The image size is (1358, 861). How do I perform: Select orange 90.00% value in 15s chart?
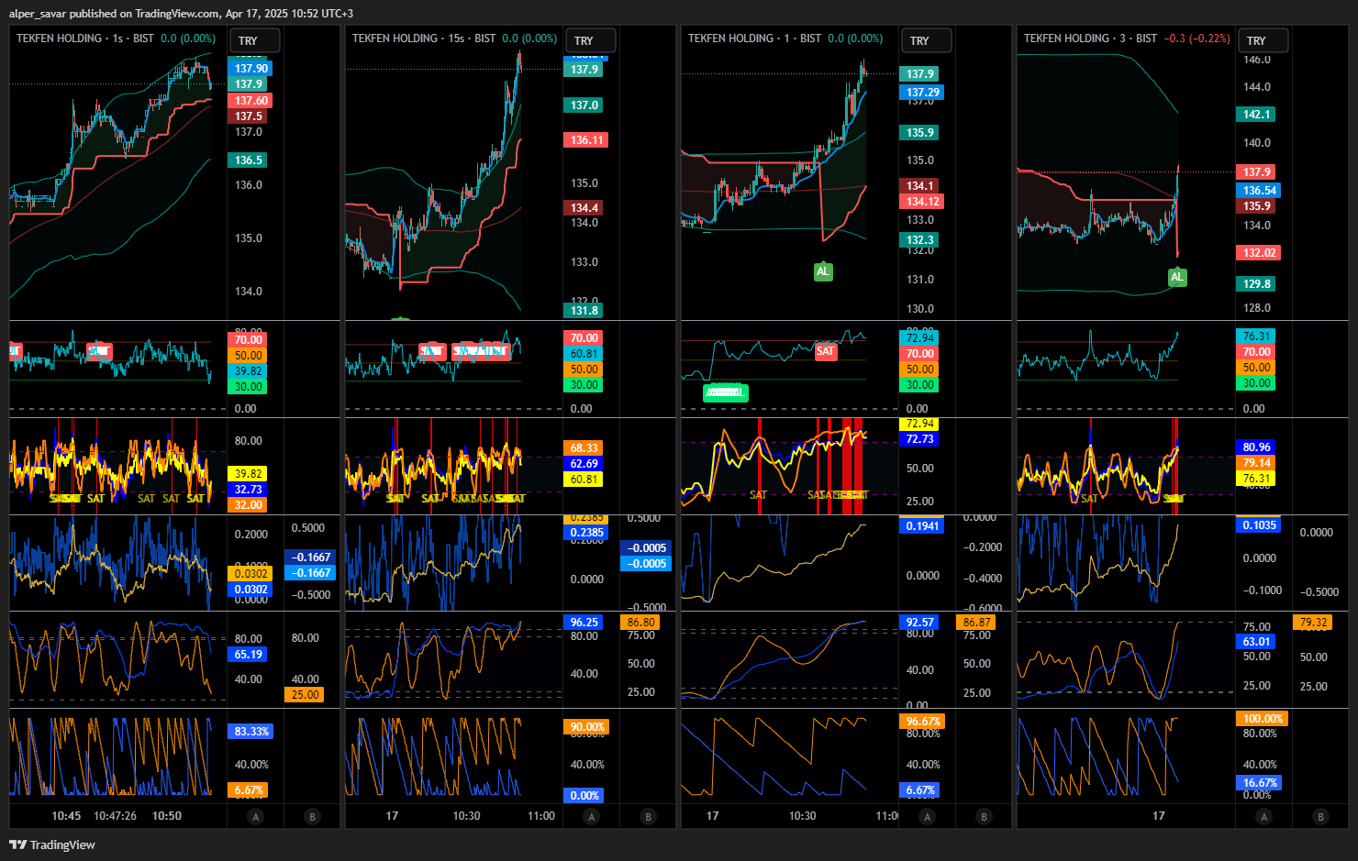tap(586, 727)
